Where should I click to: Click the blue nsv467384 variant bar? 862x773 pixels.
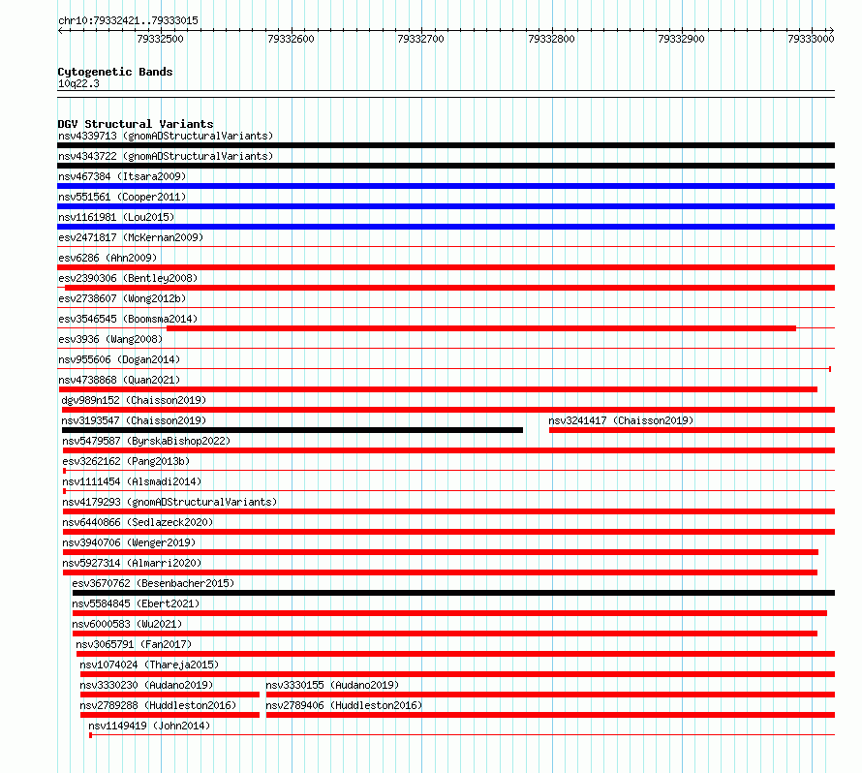point(446,186)
